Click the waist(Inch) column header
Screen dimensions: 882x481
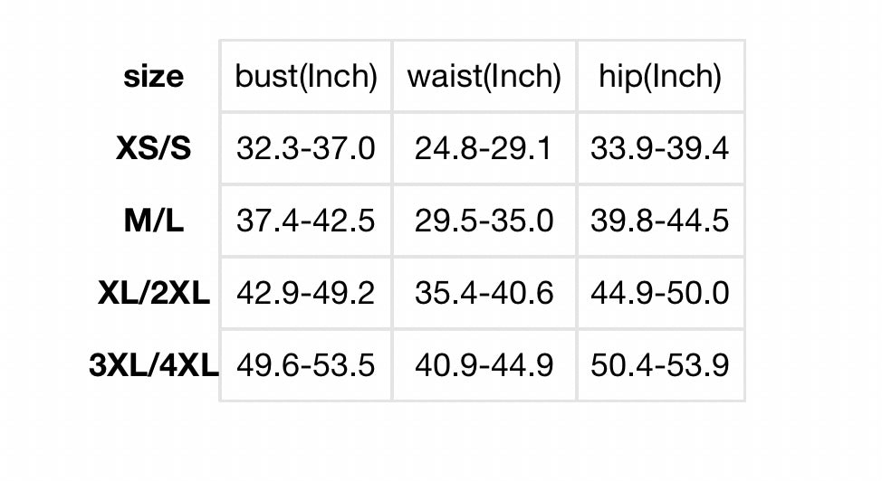tap(484, 77)
